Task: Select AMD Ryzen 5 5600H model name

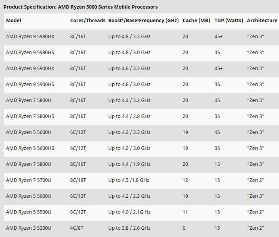Action: [x=29, y=132]
